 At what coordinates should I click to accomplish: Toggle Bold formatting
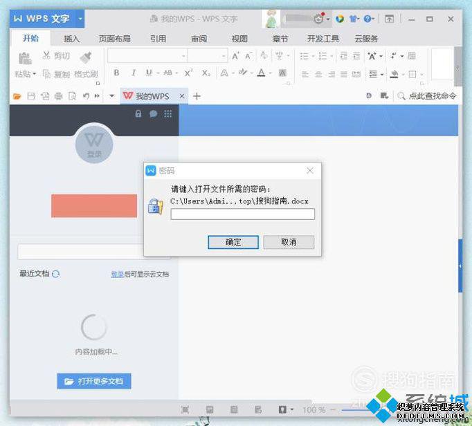point(116,73)
